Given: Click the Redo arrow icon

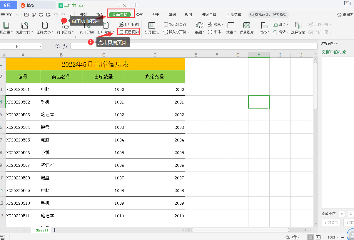Looking at the screenshot, I should 63,15.
